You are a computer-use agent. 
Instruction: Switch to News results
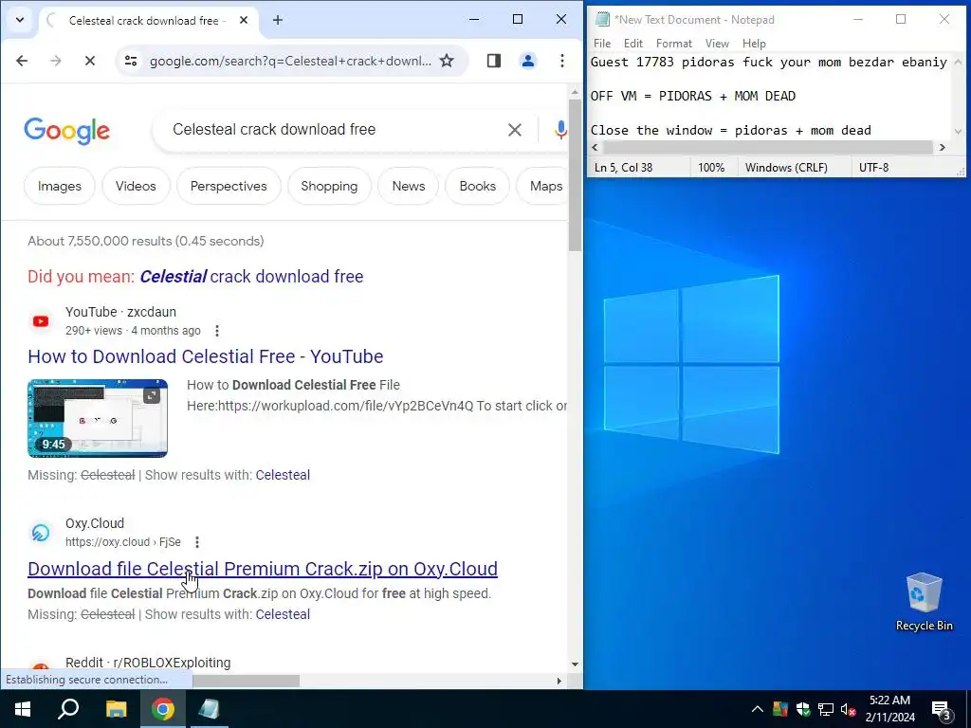[x=409, y=186]
